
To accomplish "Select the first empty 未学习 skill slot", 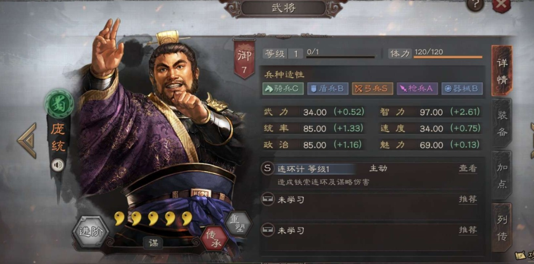I will [372, 200].
